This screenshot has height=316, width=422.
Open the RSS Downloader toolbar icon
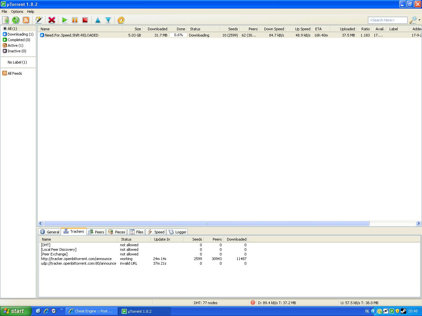pyautogui.click(x=26, y=20)
